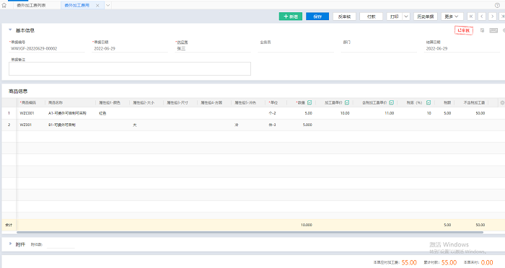Switch to the 委外加工费列表 tab
Viewport: 505px width, 268px height.
[x=31, y=5]
